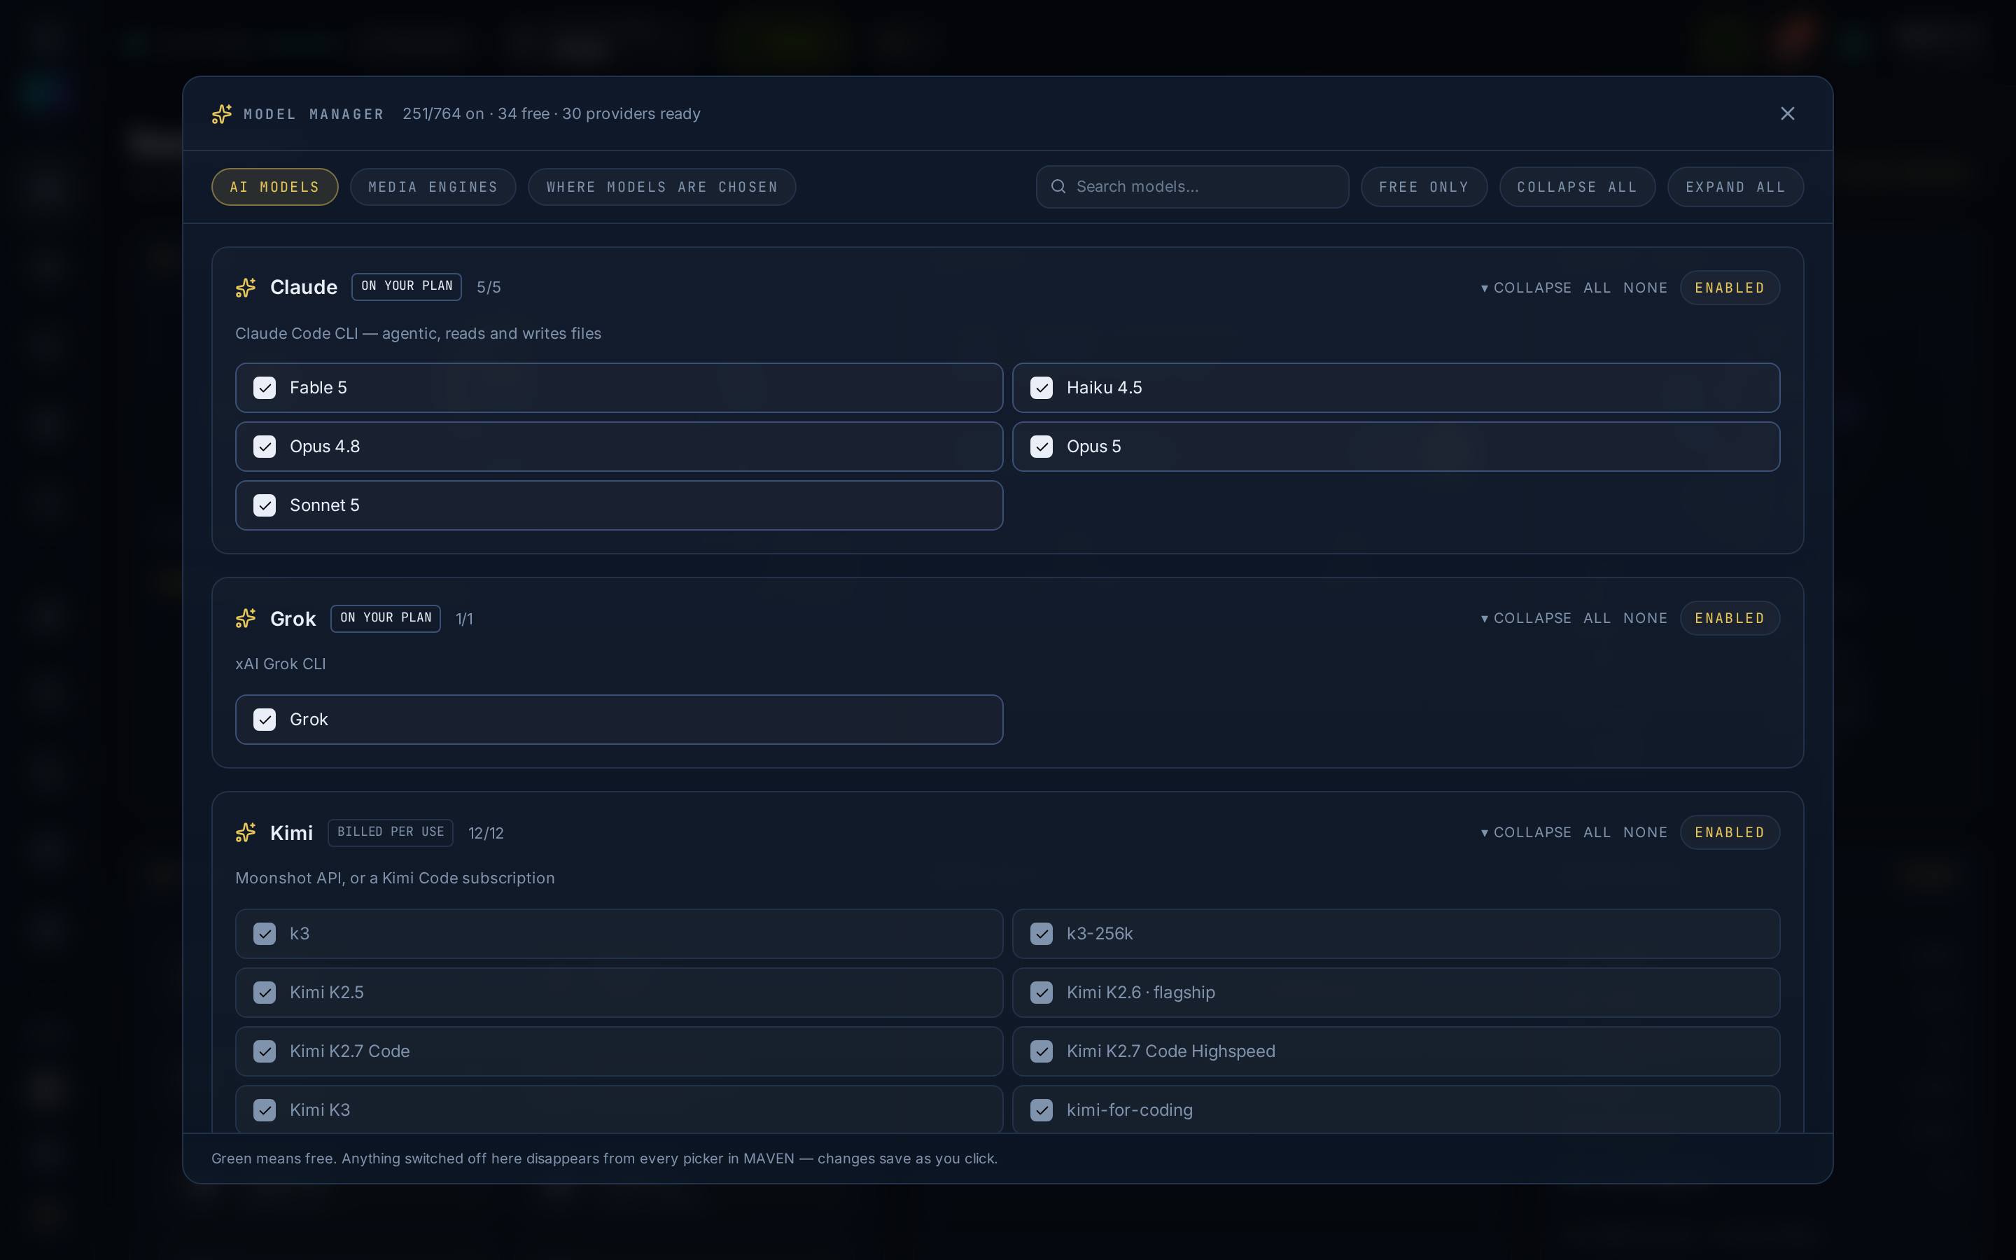Toggle the k3-256k model checkbox
The width and height of the screenshot is (2016, 1260).
tap(1042, 934)
